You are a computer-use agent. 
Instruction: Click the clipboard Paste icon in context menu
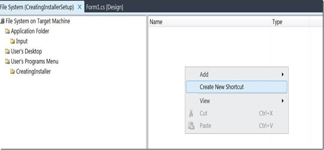(191, 126)
